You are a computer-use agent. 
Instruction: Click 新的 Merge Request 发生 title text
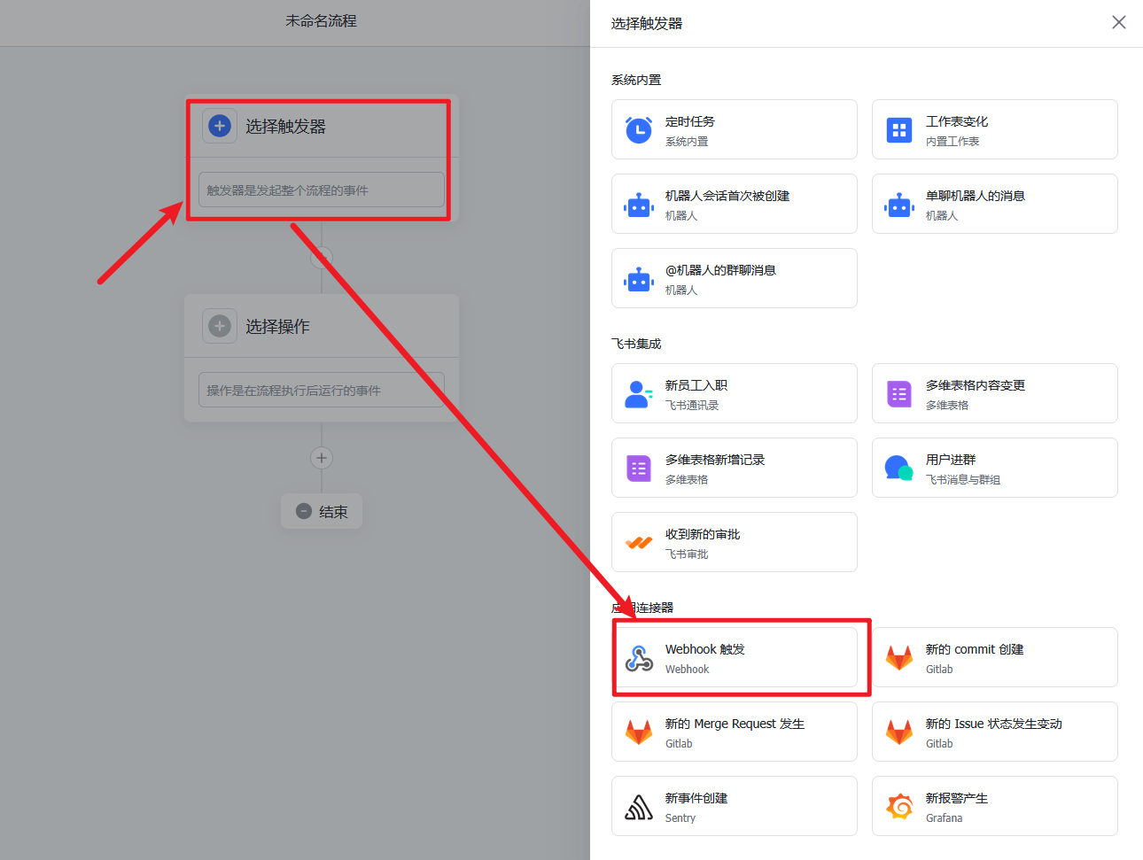735,724
